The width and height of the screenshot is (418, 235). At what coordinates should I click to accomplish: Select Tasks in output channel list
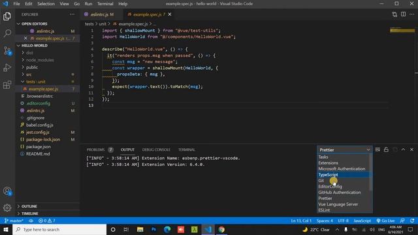click(x=343, y=157)
